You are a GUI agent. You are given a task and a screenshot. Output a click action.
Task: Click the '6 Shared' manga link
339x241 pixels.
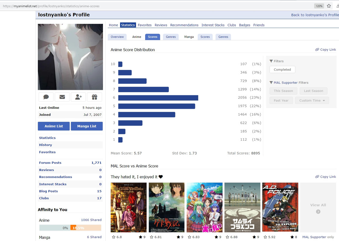(94, 237)
